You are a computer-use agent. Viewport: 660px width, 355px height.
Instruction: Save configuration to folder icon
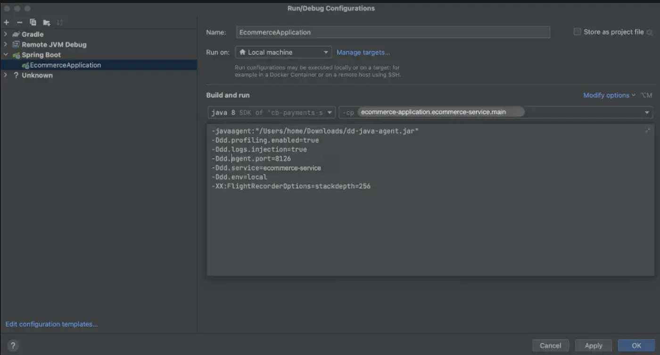point(46,22)
